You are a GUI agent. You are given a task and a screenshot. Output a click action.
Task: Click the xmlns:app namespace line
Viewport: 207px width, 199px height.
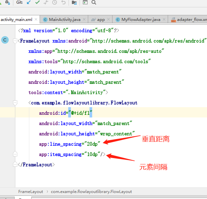(96, 51)
